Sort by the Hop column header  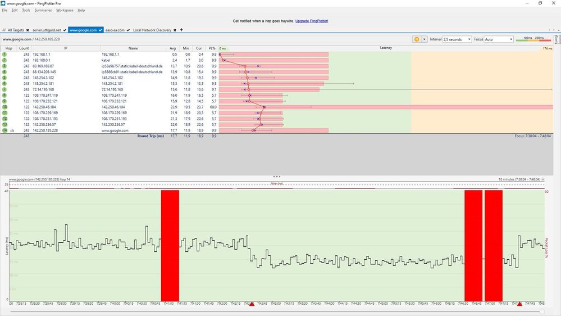click(x=8, y=48)
